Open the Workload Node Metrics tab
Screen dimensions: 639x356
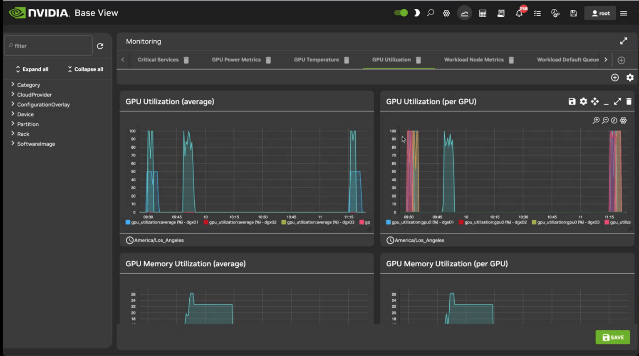(474, 60)
